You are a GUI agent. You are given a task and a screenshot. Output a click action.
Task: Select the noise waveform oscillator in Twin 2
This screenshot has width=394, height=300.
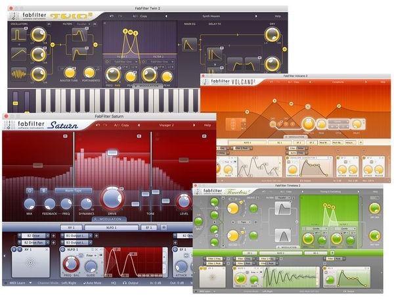[x=18, y=74]
